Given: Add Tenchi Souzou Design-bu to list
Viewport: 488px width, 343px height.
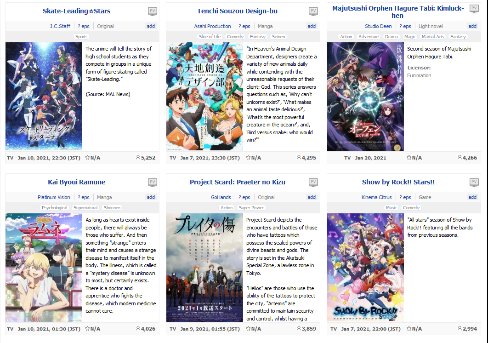Looking at the screenshot, I should tap(312, 26).
